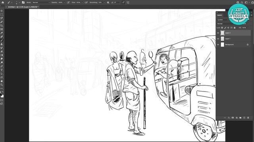Click the background color swatch
This screenshot has width=254, height=142.
click(2, 96)
